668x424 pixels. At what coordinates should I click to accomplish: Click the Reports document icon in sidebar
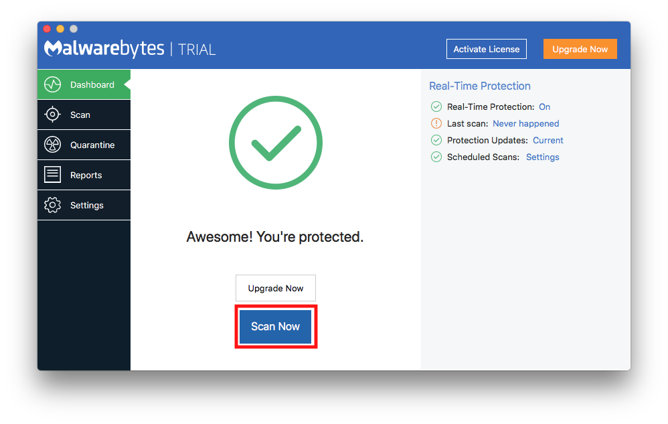point(52,174)
